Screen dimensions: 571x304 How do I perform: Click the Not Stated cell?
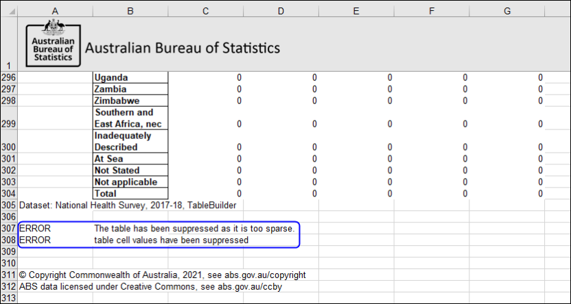coord(130,170)
